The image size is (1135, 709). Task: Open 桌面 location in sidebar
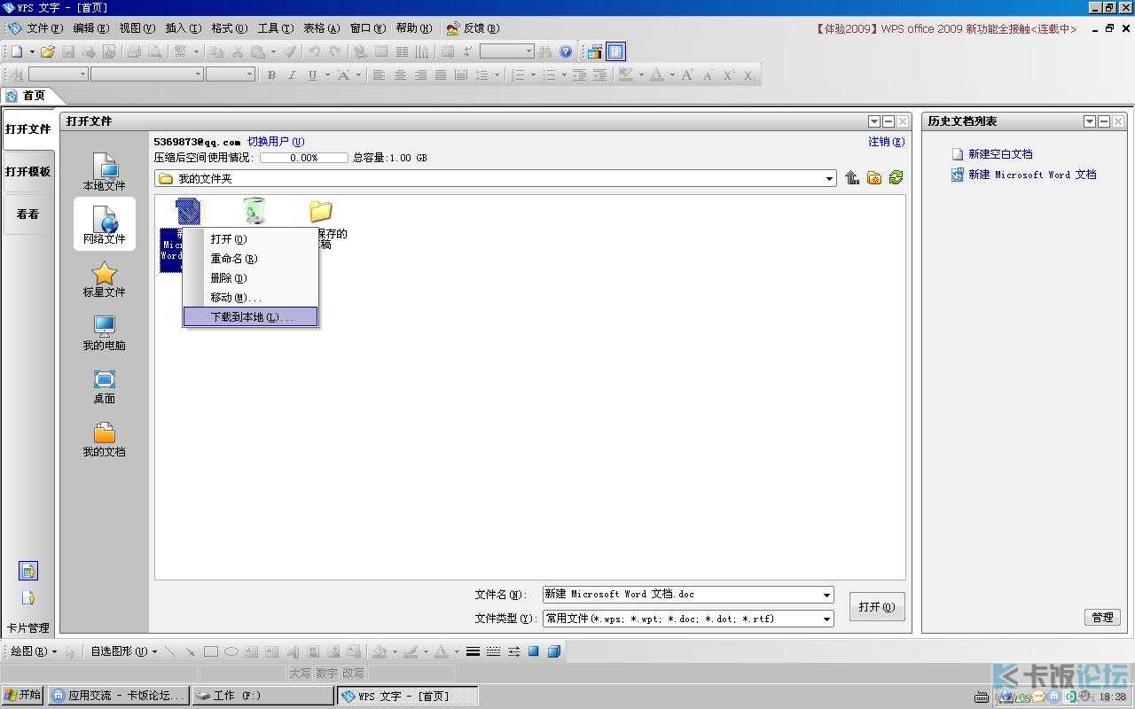105,386
